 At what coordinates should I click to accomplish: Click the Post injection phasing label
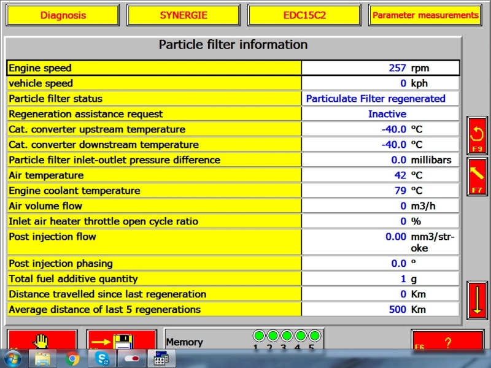60,264
